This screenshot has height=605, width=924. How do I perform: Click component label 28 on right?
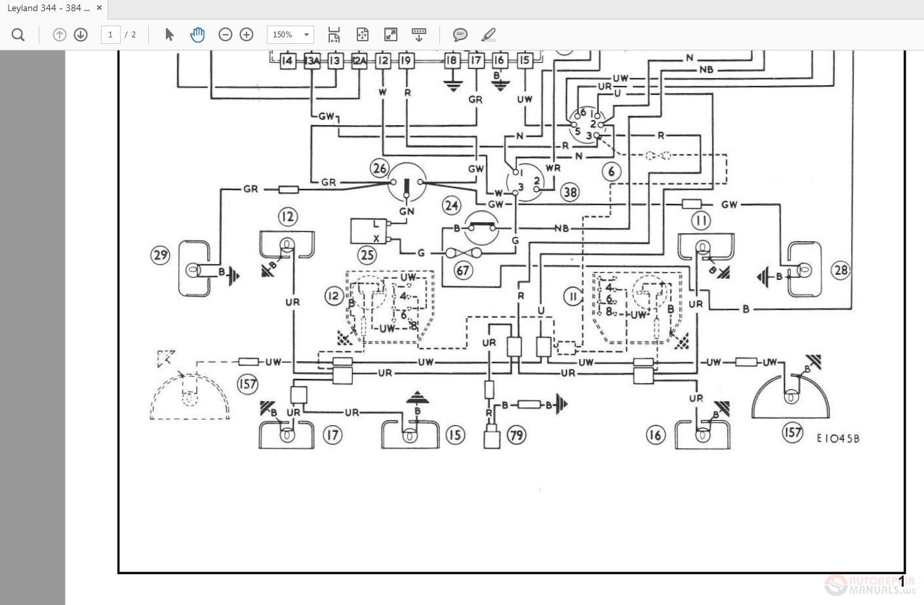(841, 269)
